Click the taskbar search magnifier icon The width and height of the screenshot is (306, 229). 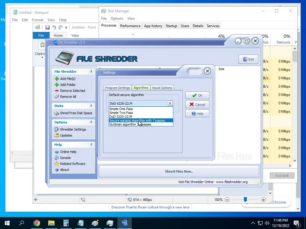22,223
